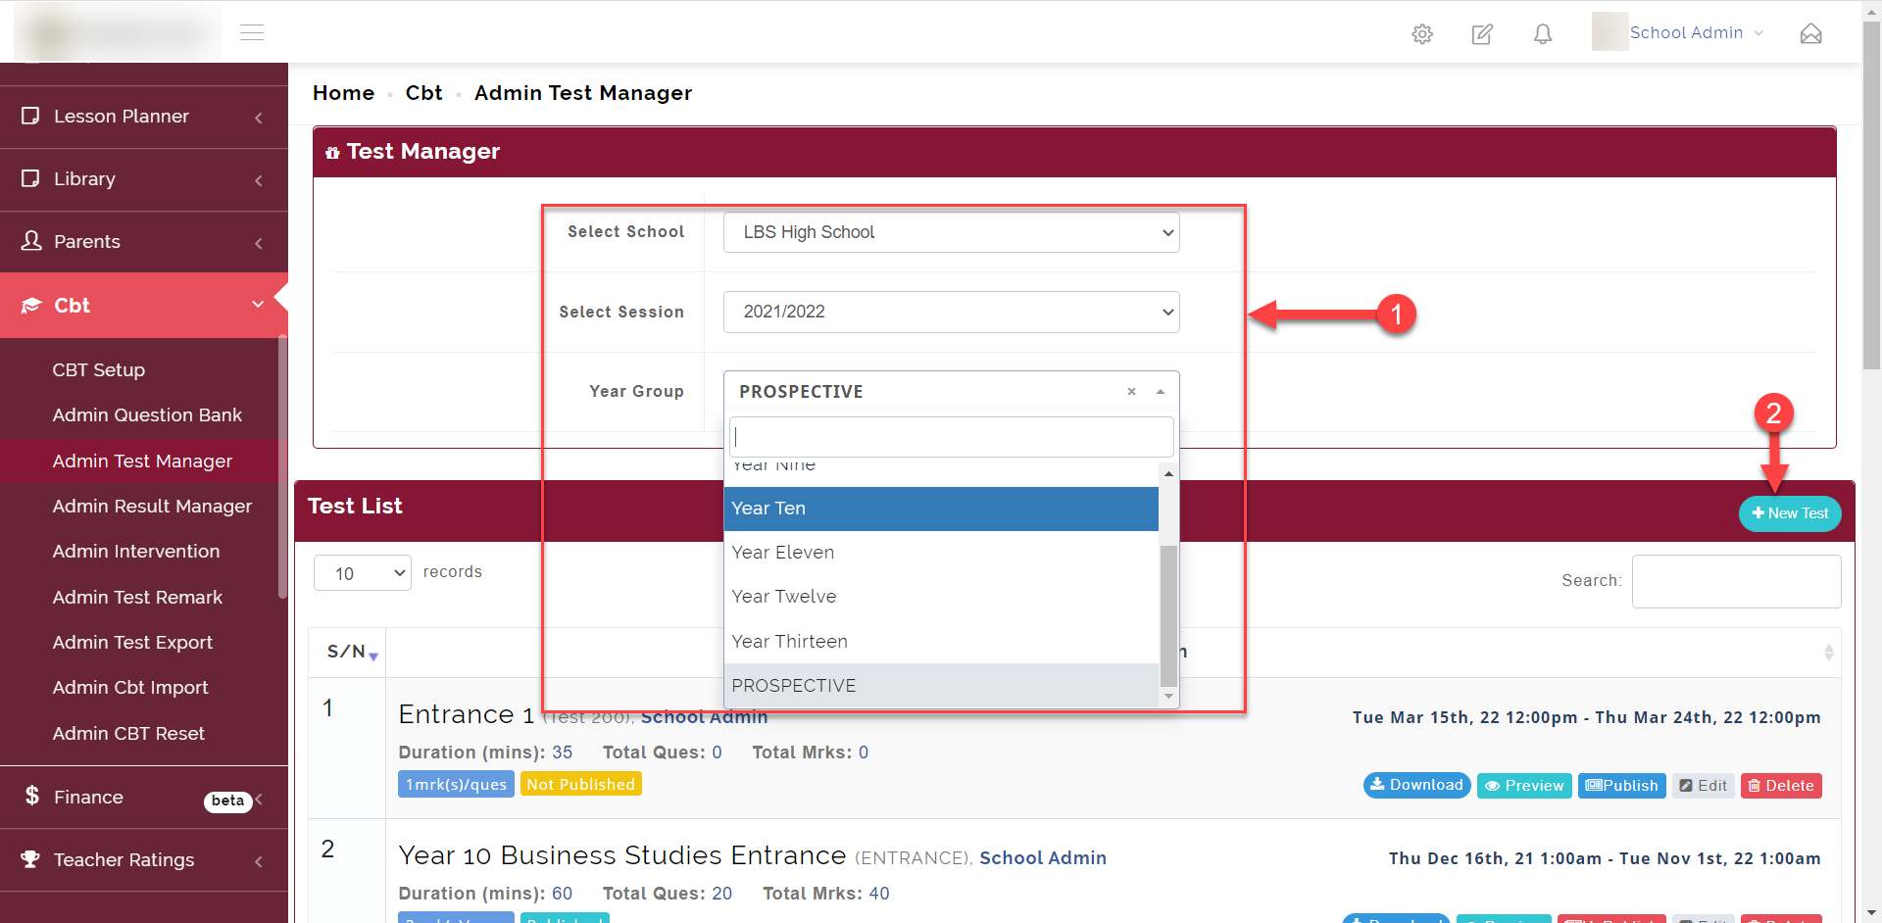
Task: Click the compose/edit note icon in header
Action: point(1482,34)
